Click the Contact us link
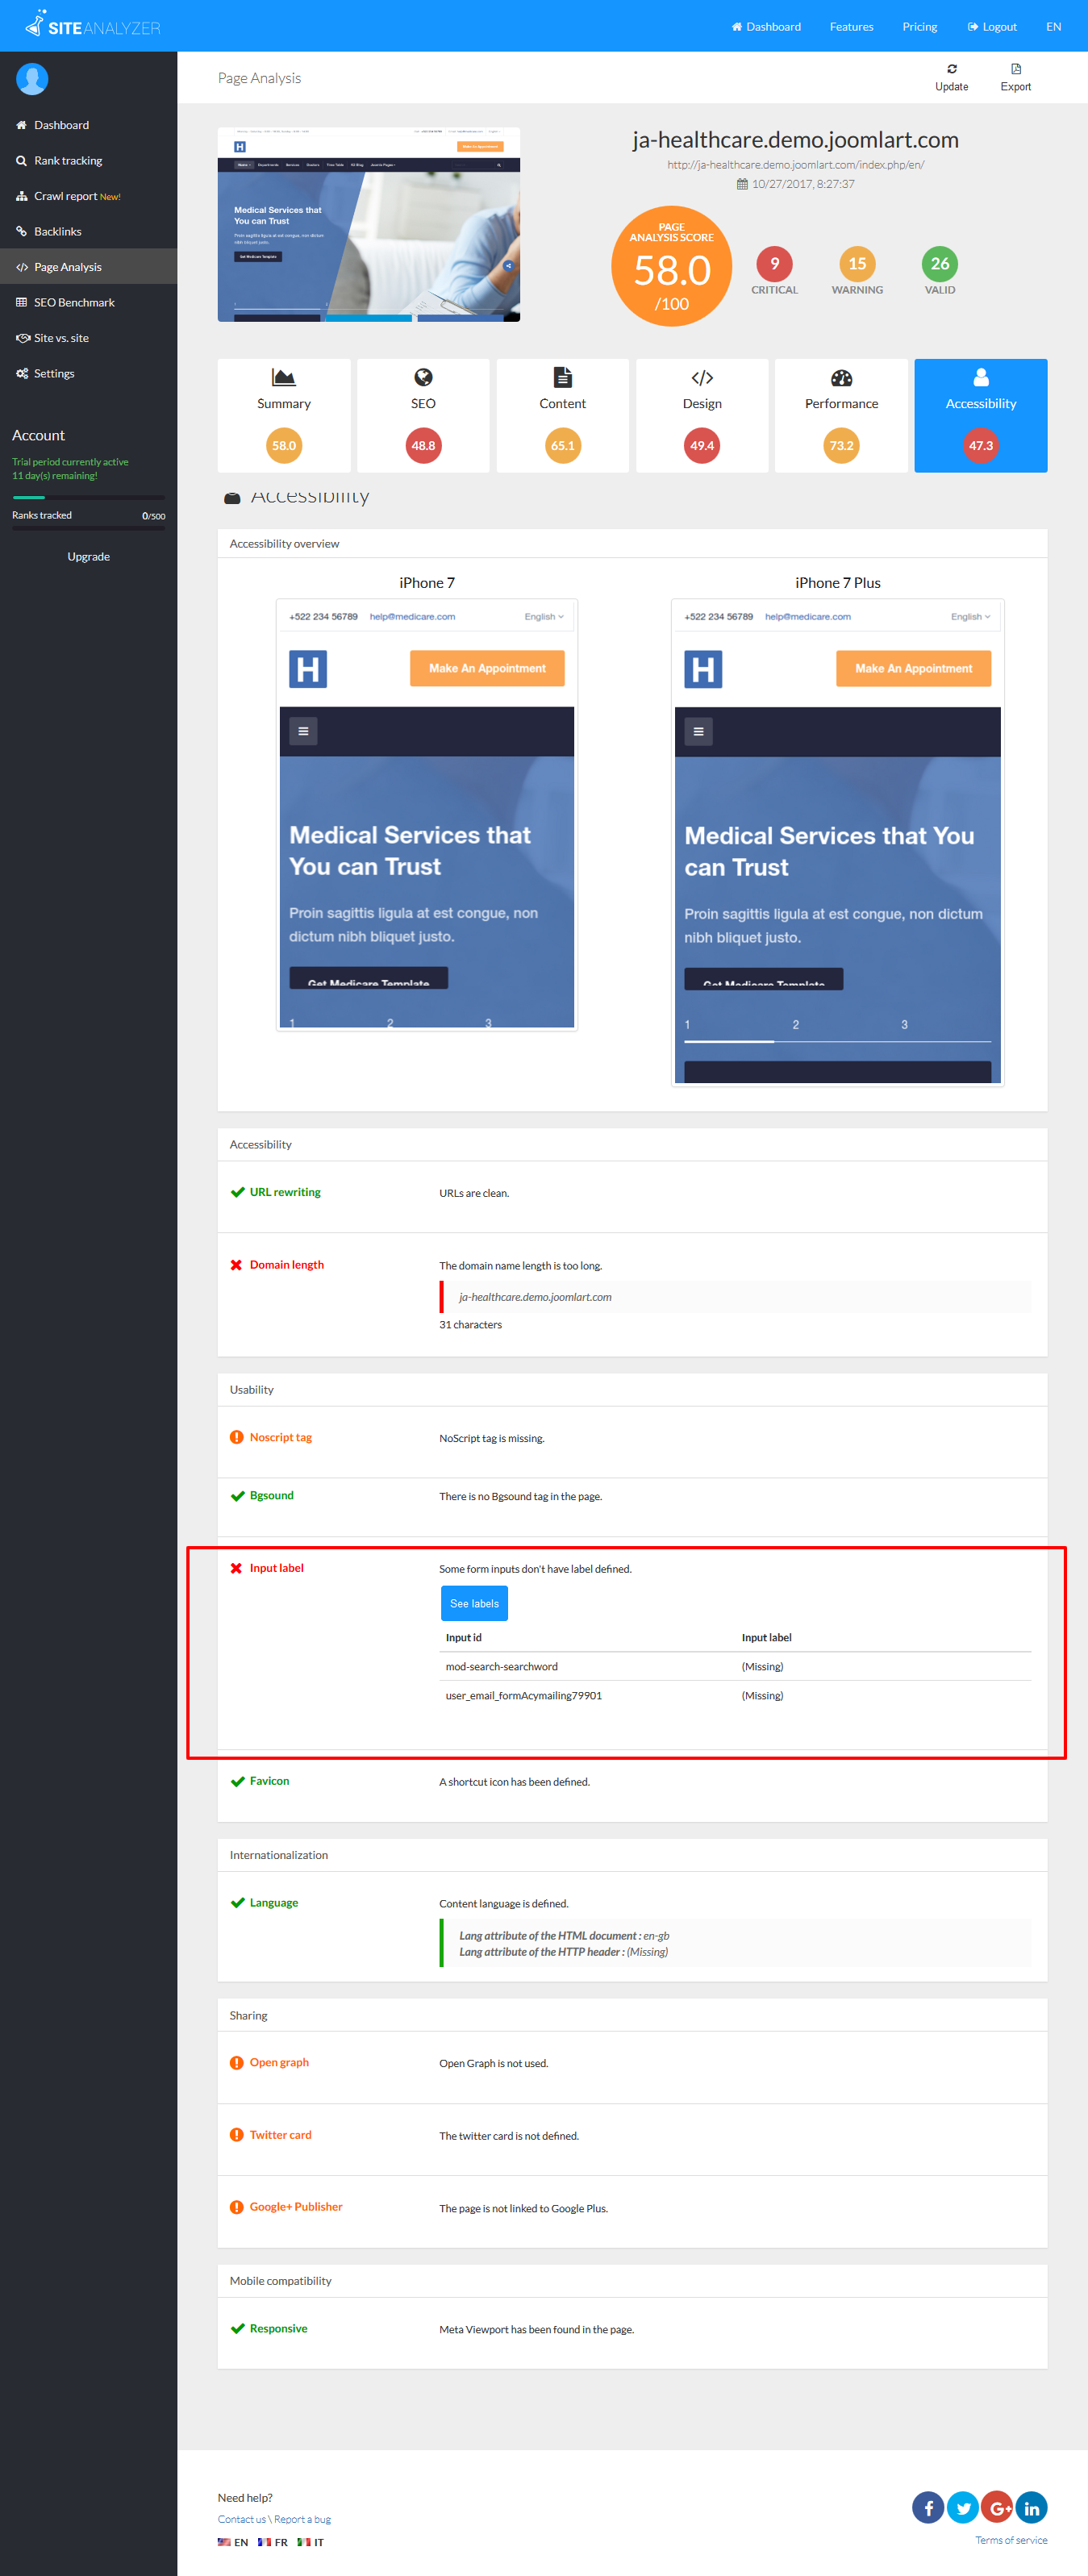1088x2576 pixels. 242,2519
